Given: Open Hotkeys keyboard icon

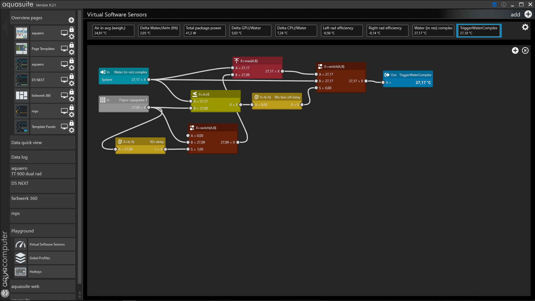Looking at the screenshot, I should [x=21, y=272].
